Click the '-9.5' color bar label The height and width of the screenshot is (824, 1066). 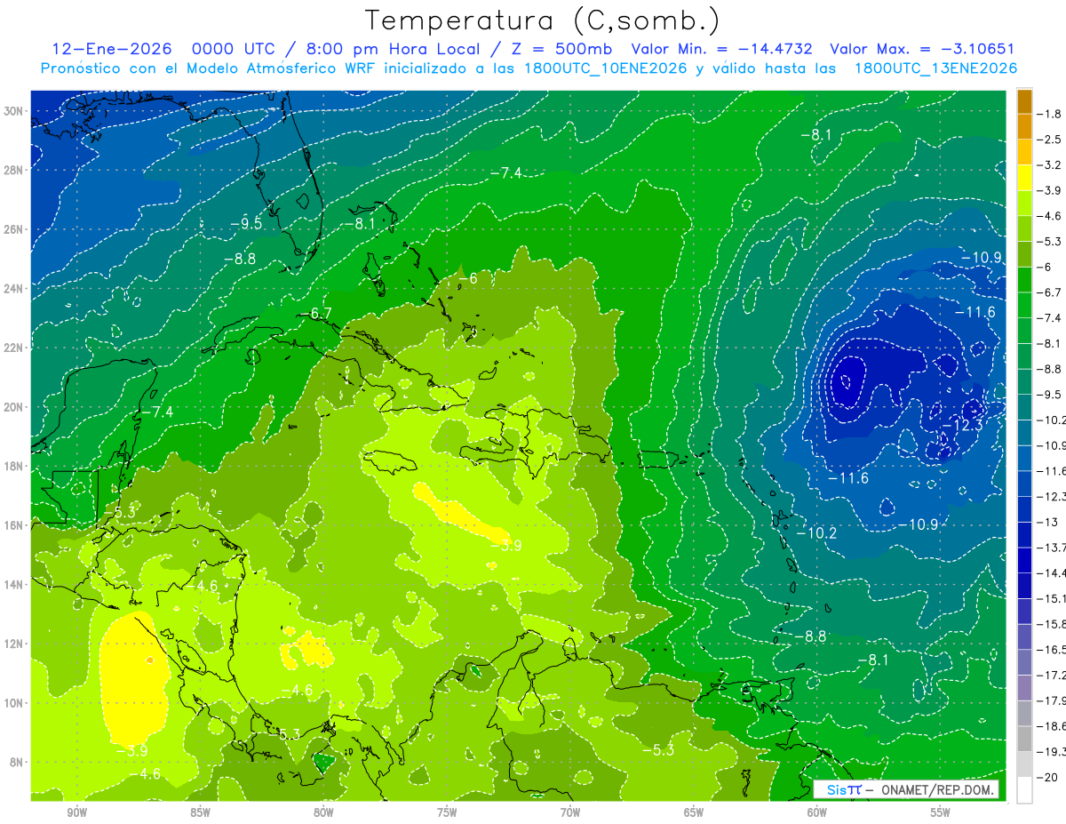[x=1048, y=394]
